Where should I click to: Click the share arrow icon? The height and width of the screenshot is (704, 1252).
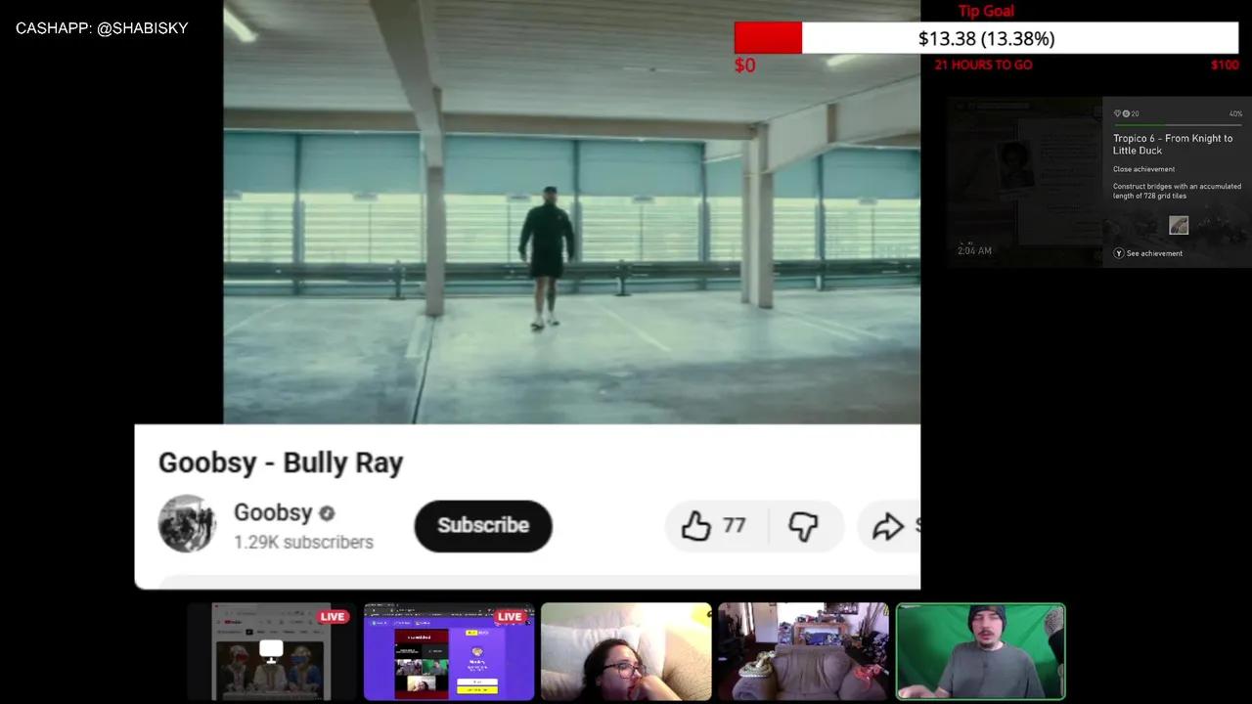887,526
